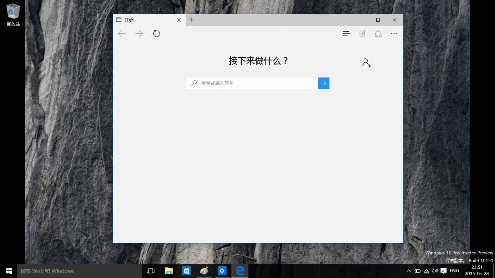Click the add account person icon
The width and height of the screenshot is (495, 278).
click(x=366, y=63)
